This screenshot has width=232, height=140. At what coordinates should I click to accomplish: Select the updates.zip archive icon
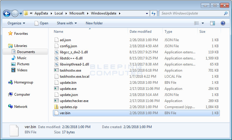56,107
